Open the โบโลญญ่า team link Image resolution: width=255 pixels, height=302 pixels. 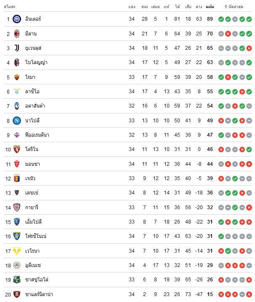(x=36, y=62)
